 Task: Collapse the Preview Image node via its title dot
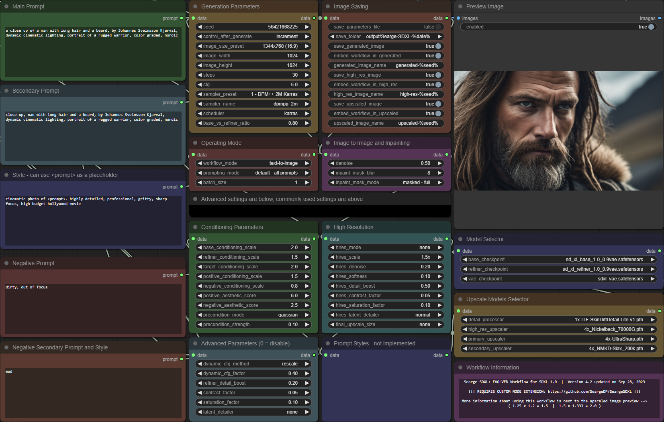tap(460, 6)
